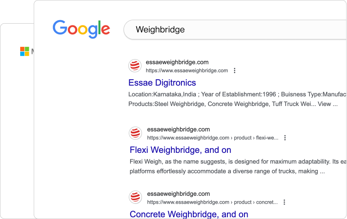
Task: Click the Flexi Weigh description snippet text
Action: point(238,166)
